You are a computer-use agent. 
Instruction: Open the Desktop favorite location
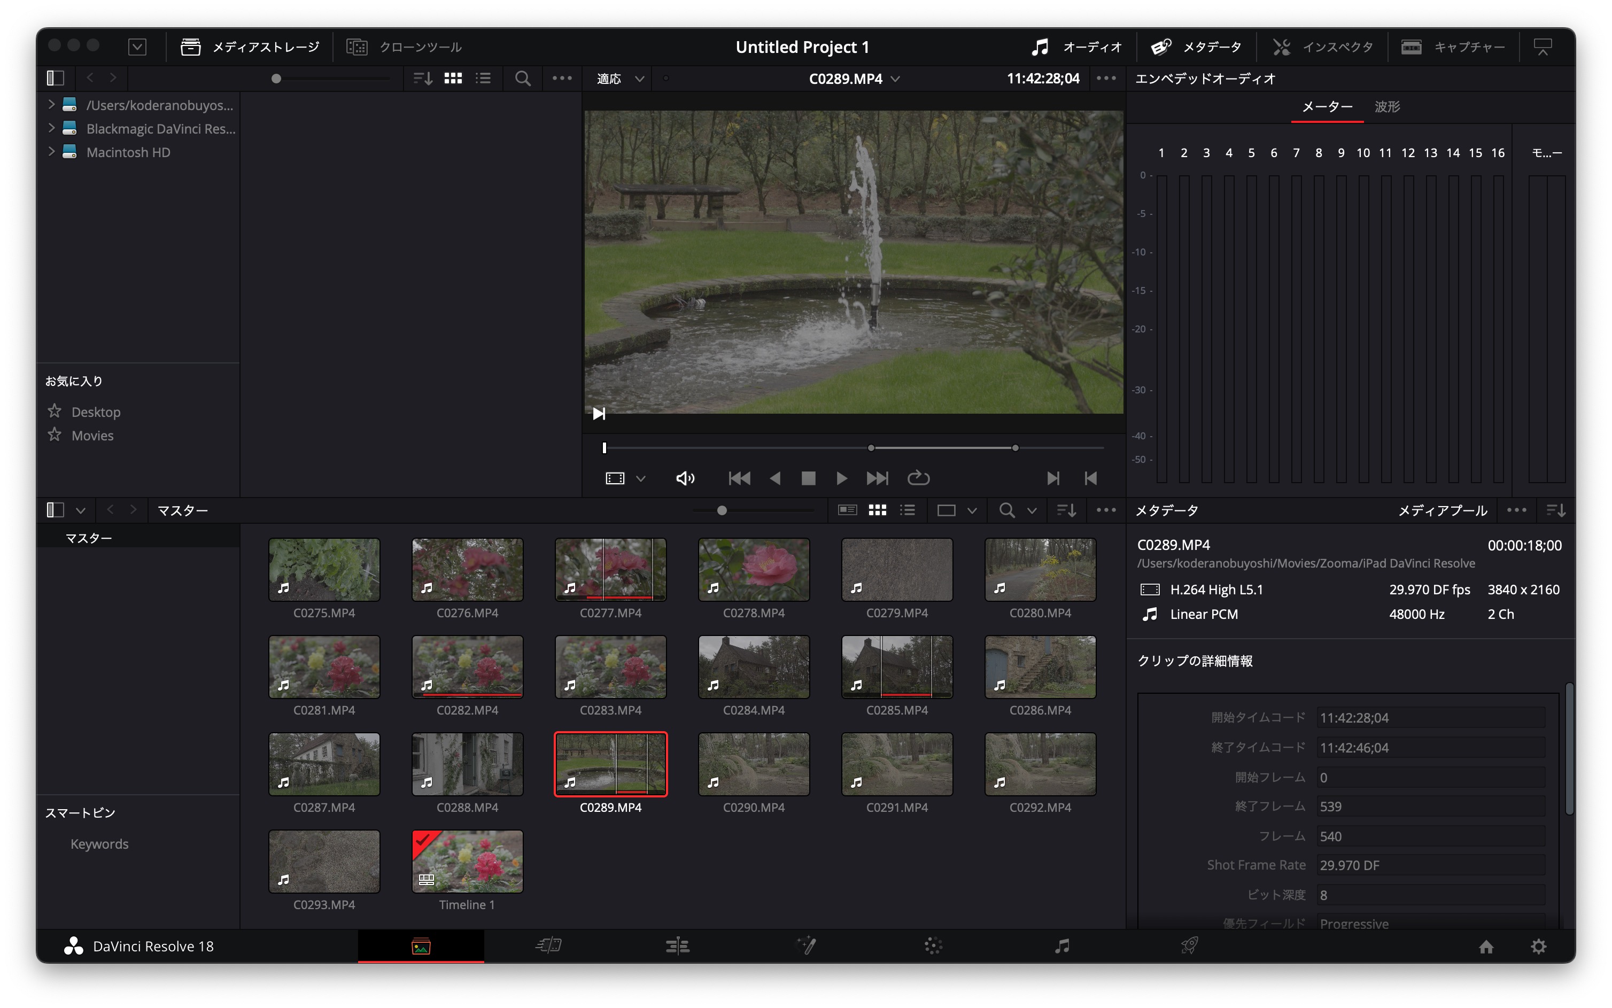[x=96, y=412]
